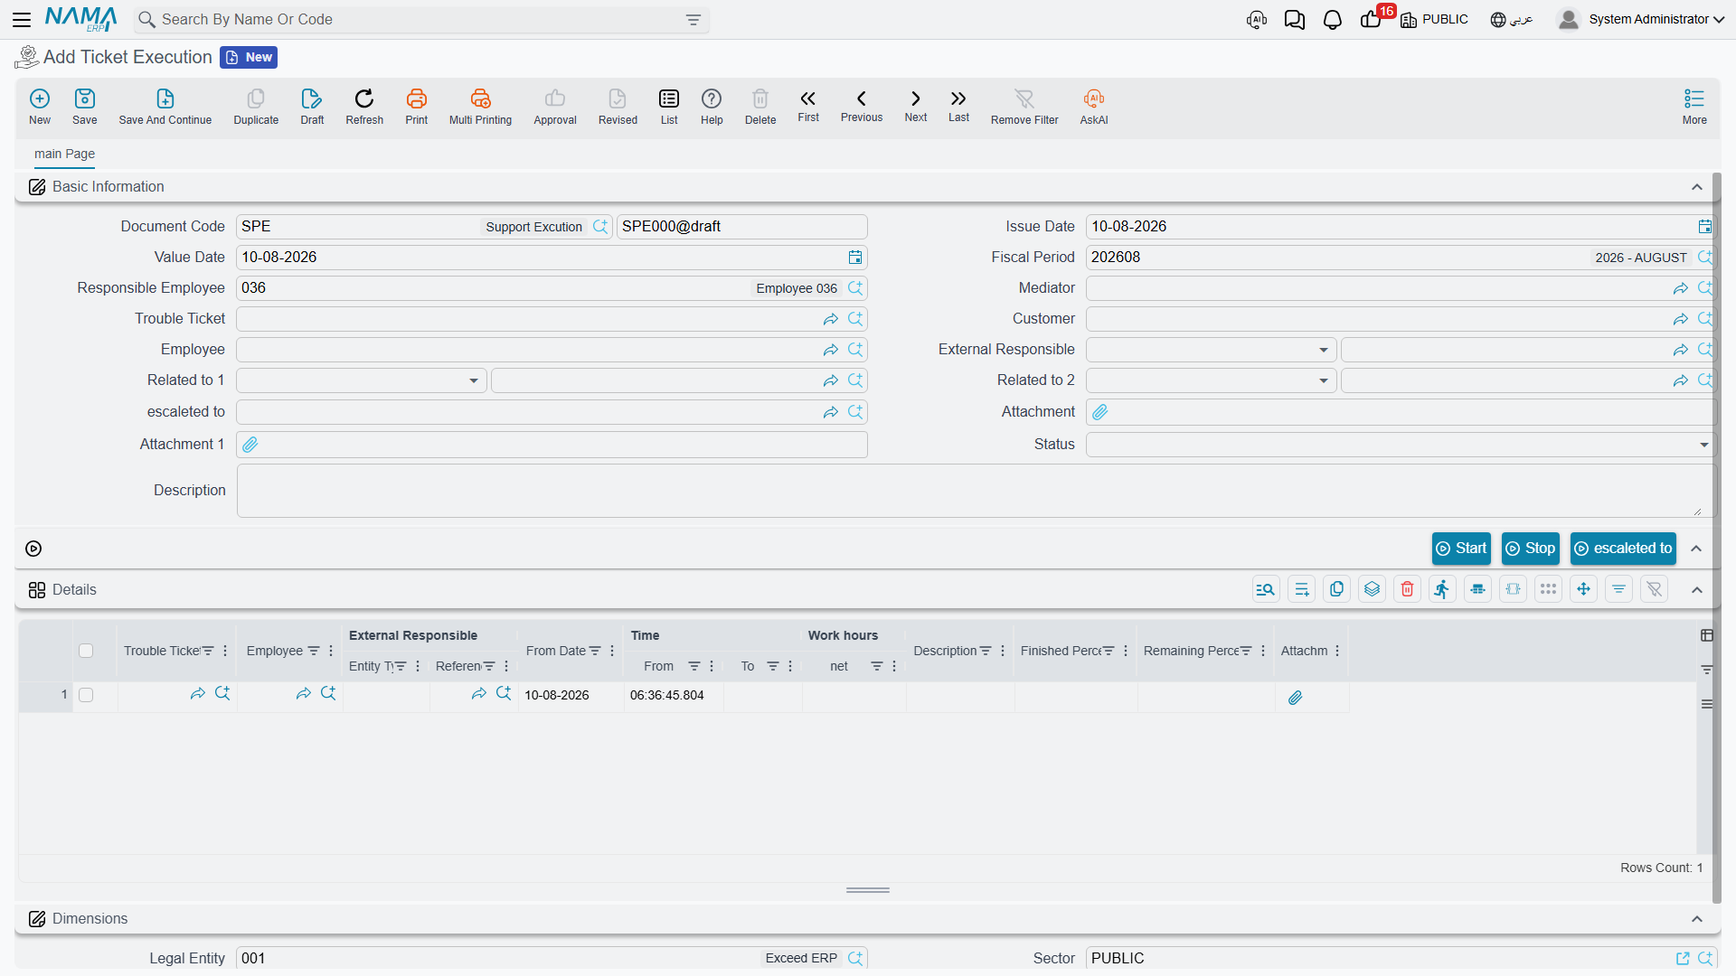This screenshot has height=976, width=1736.
Task: Open the Help toolbar item
Action: click(712, 106)
